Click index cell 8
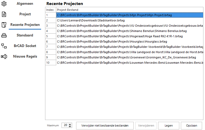This screenshot has width=205, height=130. [51, 52]
